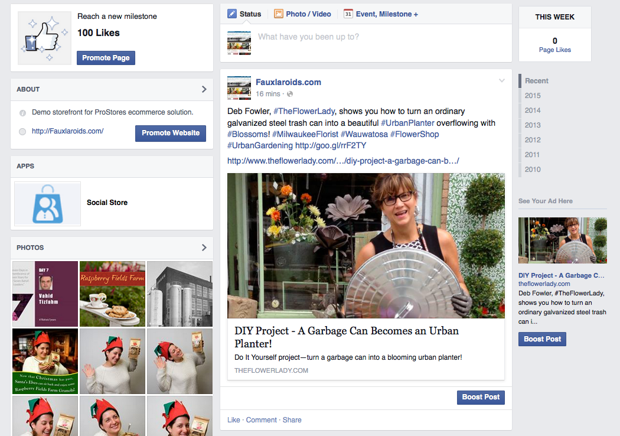
Task: Click the #Blossoms hashtag
Action: click(249, 134)
